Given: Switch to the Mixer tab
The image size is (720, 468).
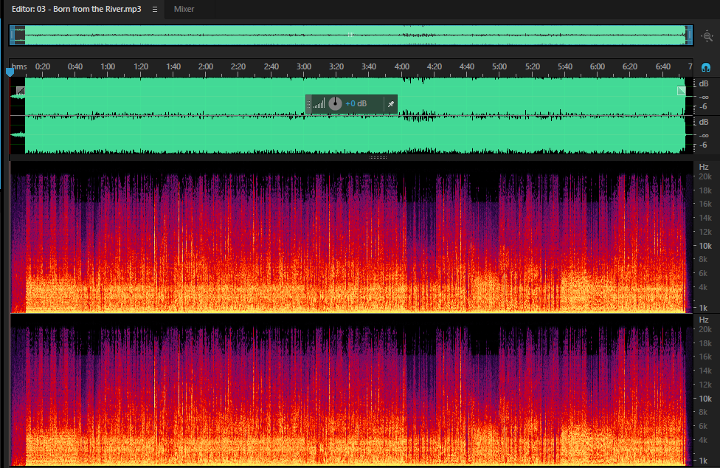Looking at the screenshot, I should click(184, 9).
